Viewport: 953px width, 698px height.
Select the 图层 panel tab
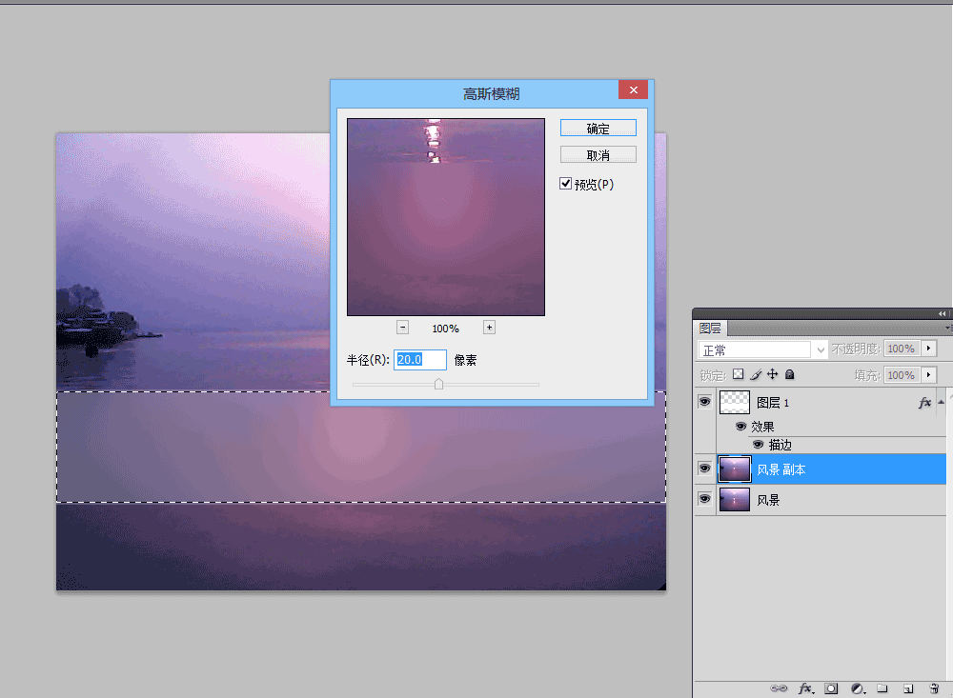pyautogui.click(x=710, y=329)
